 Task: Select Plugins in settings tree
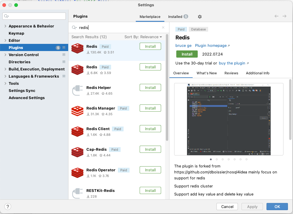click(x=34, y=47)
